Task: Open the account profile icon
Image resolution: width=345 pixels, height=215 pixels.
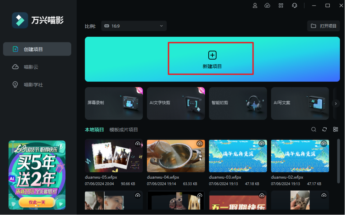Action: click(255, 5)
